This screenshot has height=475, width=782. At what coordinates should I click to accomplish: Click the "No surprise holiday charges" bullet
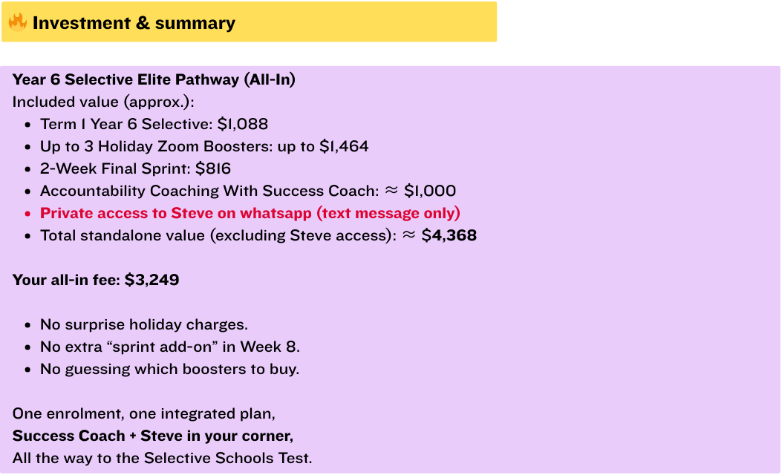(x=144, y=324)
